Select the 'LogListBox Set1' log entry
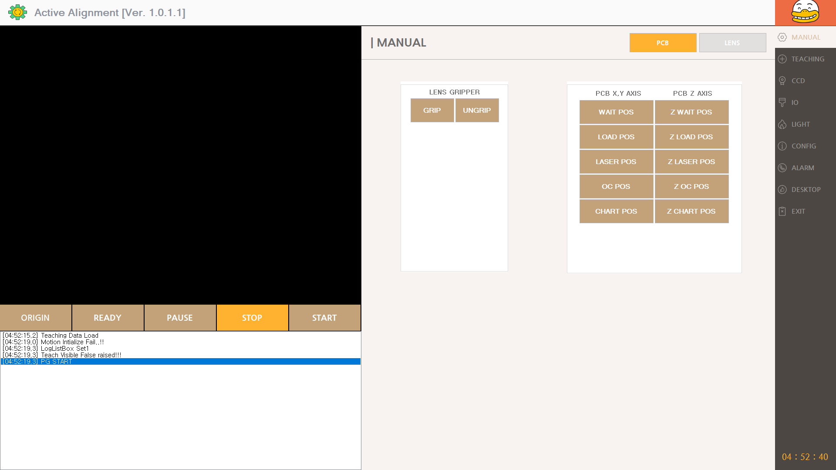 (180, 349)
